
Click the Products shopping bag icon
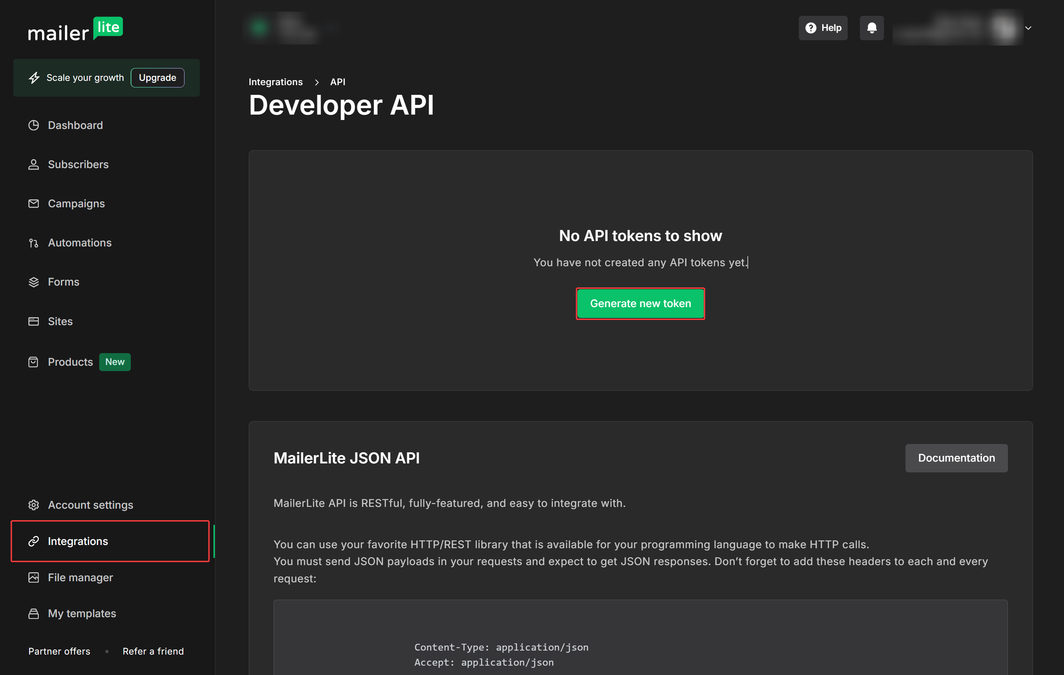point(33,362)
